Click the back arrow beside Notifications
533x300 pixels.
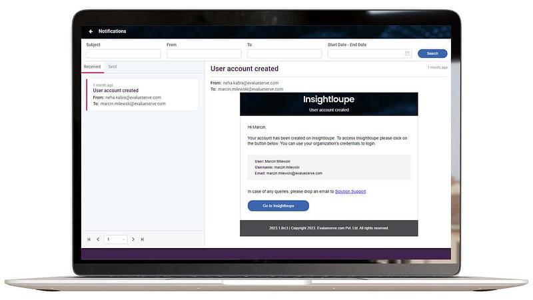coord(91,31)
